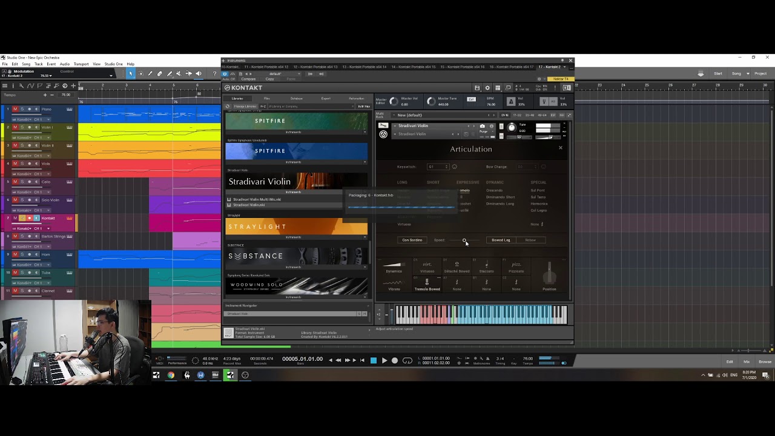Screen dimensions: 775x436
Task: Open the Song menu
Action: pyautogui.click(x=26, y=64)
